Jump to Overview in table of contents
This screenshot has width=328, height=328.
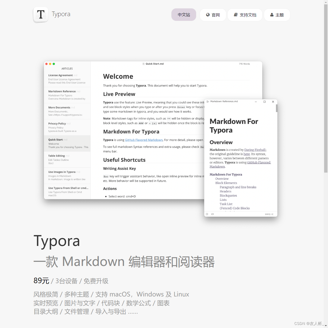(222, 179)
